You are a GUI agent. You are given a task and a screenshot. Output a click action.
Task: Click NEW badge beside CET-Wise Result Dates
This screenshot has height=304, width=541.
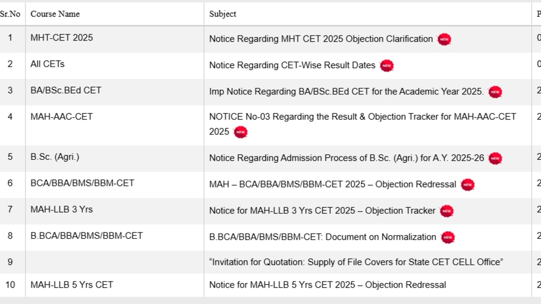[x=387, y=65]
